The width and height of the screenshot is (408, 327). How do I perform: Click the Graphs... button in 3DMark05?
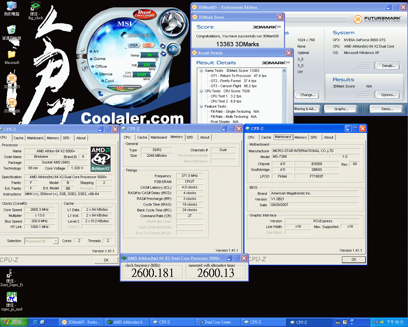tap(341, 109)
